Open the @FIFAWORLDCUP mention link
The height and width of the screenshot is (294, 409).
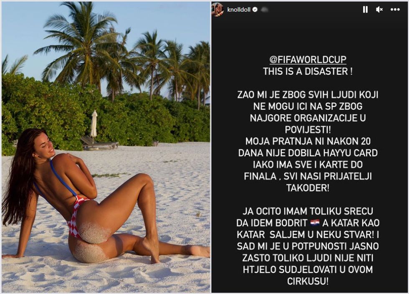(x=308, y=60)
